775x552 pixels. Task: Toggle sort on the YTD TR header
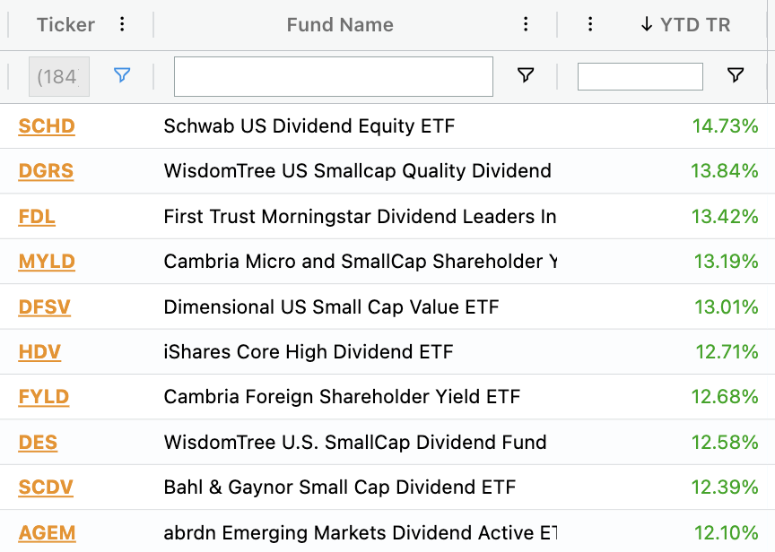[686, 24]
